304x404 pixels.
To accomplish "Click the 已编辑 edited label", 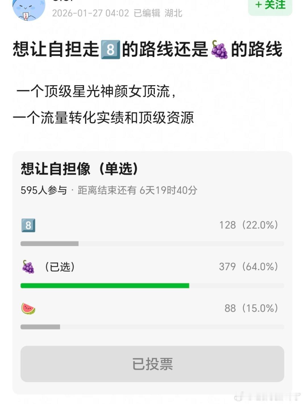I will pyautogui.click(x=147, y=13).
